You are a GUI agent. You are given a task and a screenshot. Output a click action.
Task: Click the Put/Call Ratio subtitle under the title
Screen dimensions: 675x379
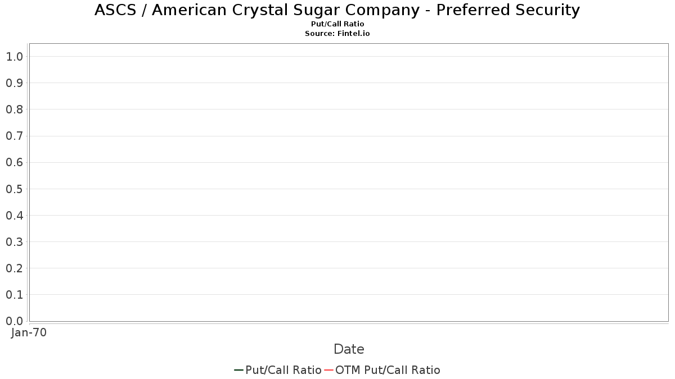337,24
